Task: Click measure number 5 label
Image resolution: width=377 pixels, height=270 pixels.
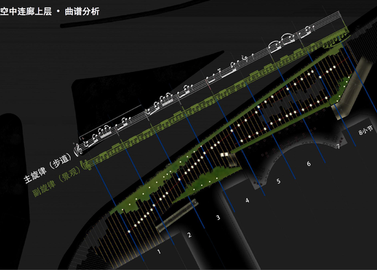Action: coord(278,181)
